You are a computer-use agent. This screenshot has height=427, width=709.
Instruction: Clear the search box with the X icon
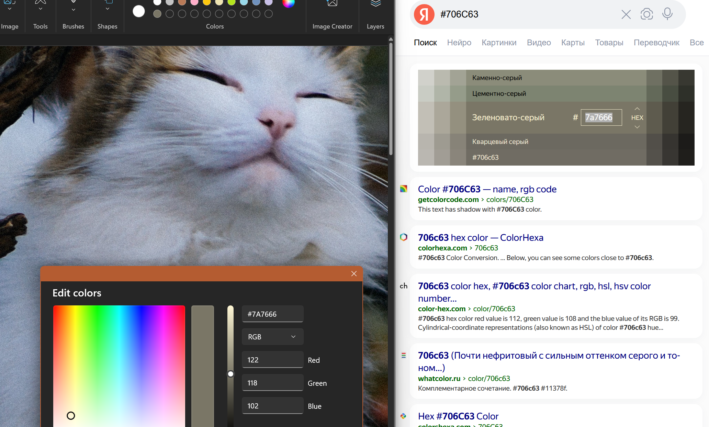626,14
